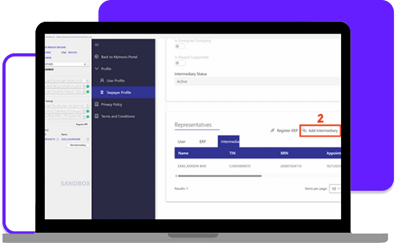This screenshot has height=243, width=397.
Task: Click the Back to MyInvois Portal arrow icon
Action: [96, 57]
